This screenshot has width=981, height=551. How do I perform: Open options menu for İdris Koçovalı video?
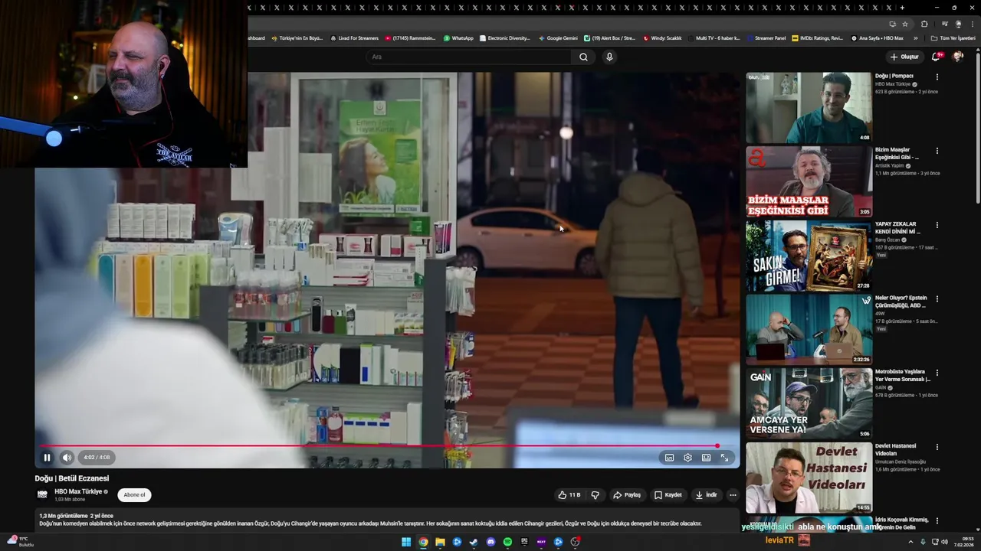coord(937,521)
